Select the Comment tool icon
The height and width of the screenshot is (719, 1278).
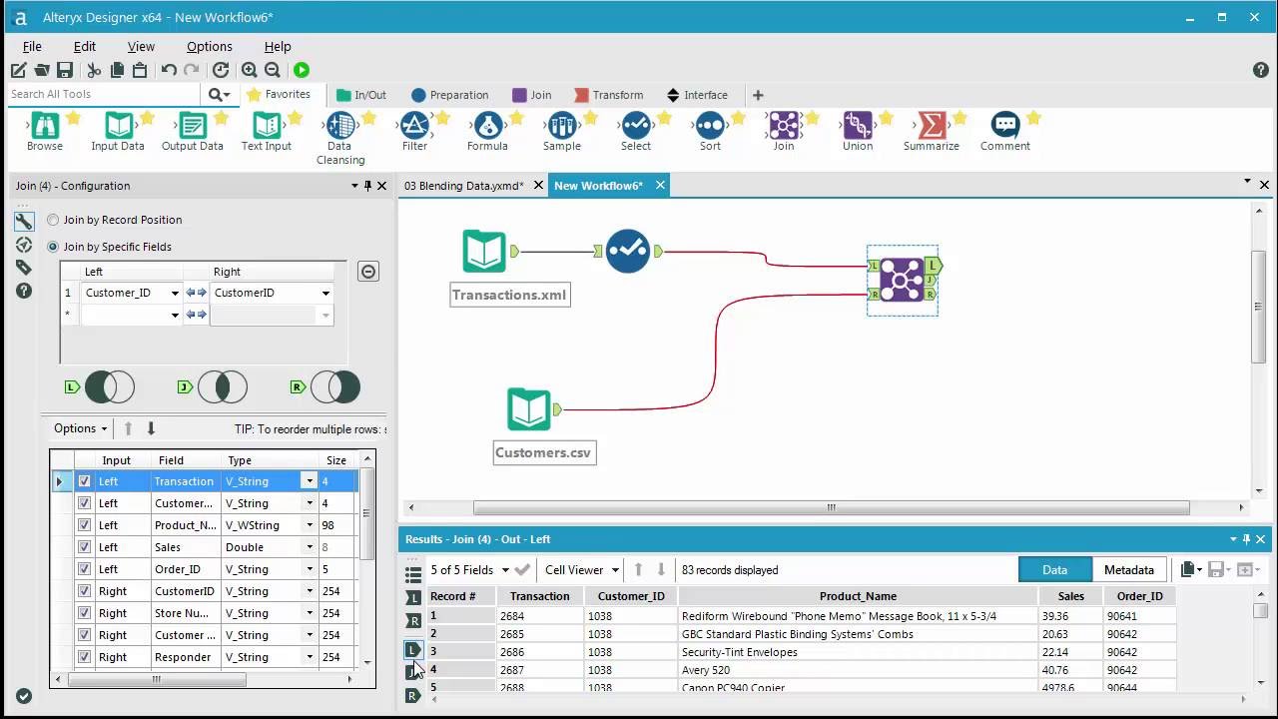click(x=1005, y=126)
